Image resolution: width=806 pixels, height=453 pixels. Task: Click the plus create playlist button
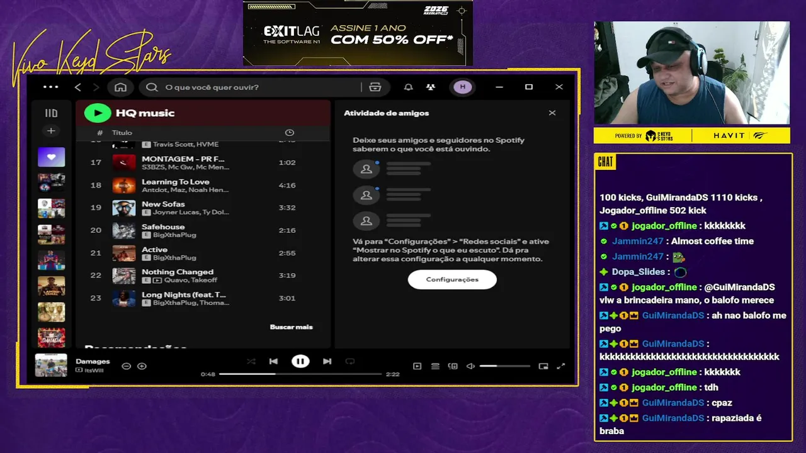(51, 131)
